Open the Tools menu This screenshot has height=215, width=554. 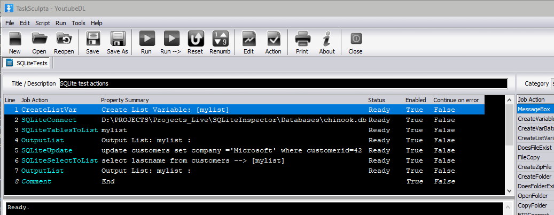coord(79,23)
